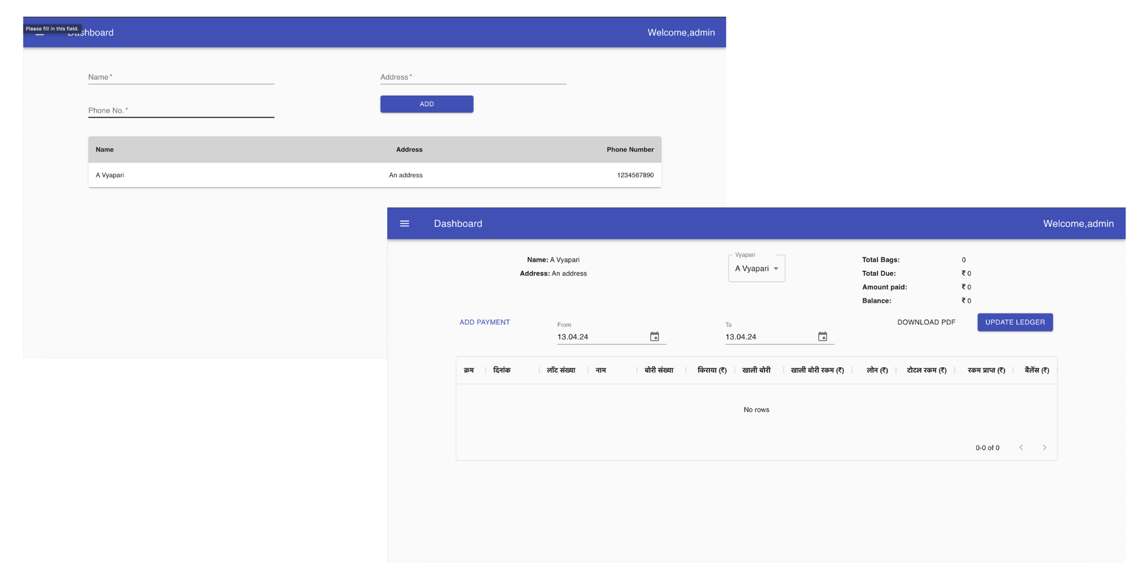Sort by दिनांक column header

[501, 371]
